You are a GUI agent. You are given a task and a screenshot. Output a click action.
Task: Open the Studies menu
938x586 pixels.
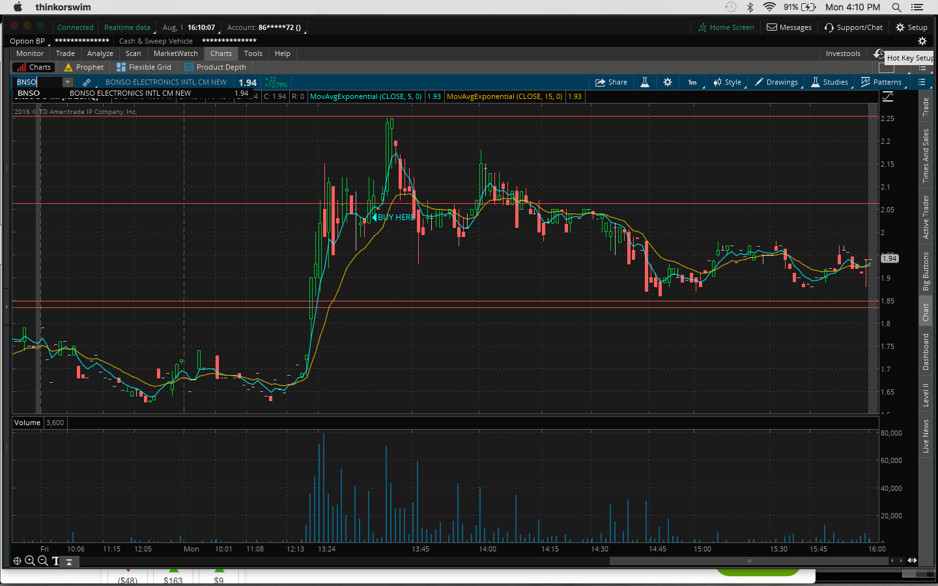coord(830,82)
